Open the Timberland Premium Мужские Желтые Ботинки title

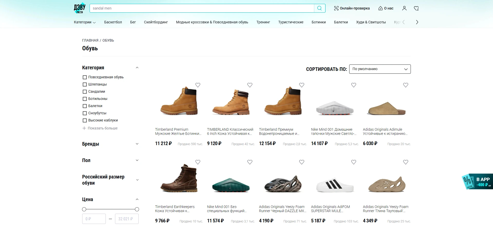pos(178,131)
